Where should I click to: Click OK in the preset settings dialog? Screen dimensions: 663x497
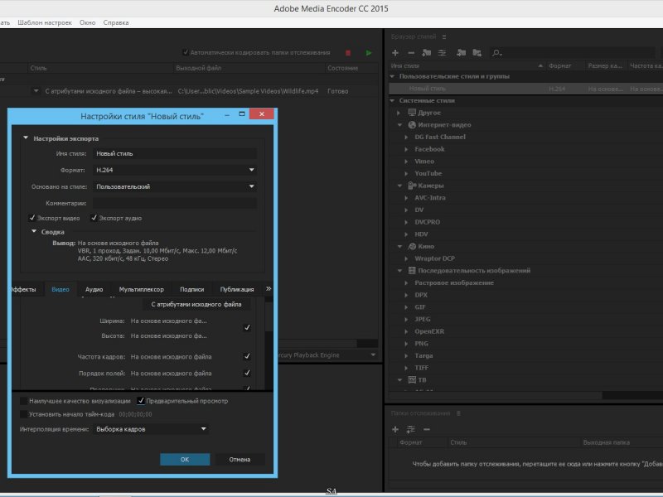(x=185, y=460)
